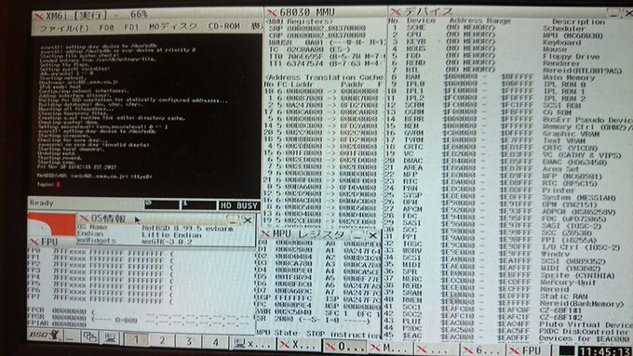Click the HD BUSY indicator in the status bar

tap(238, 205)
